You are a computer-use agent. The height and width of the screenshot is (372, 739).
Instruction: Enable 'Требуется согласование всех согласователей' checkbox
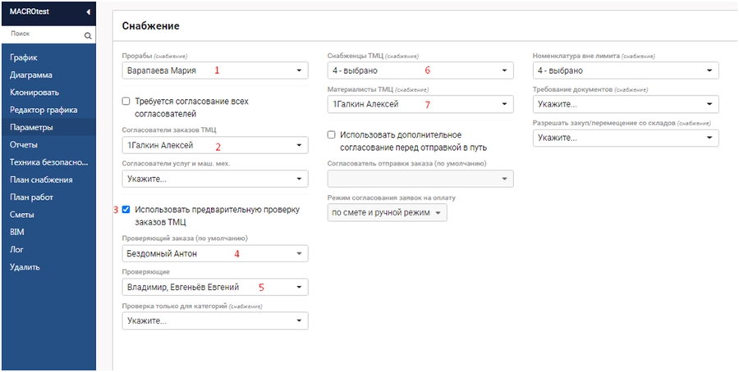[x=126, y=102]
